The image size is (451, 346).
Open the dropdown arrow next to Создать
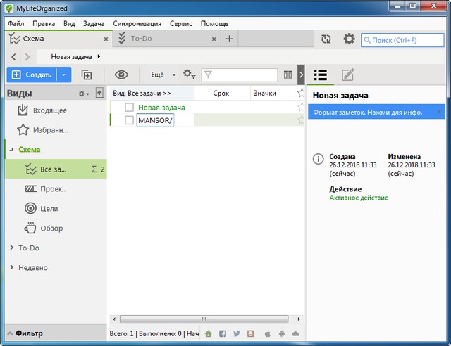pyautogui.click(x=63, y=75)
